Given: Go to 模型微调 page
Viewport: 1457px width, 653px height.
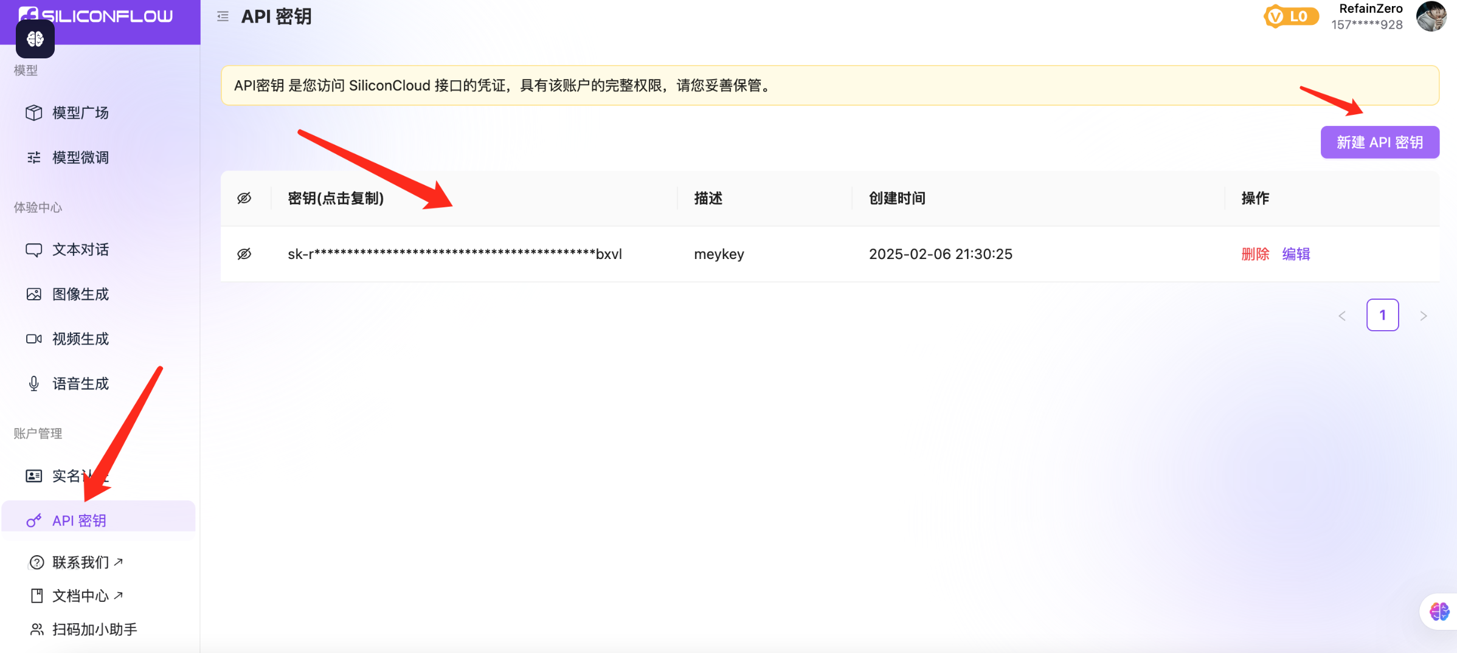Looking at the screenshot, I should click(x=80, y=157).
